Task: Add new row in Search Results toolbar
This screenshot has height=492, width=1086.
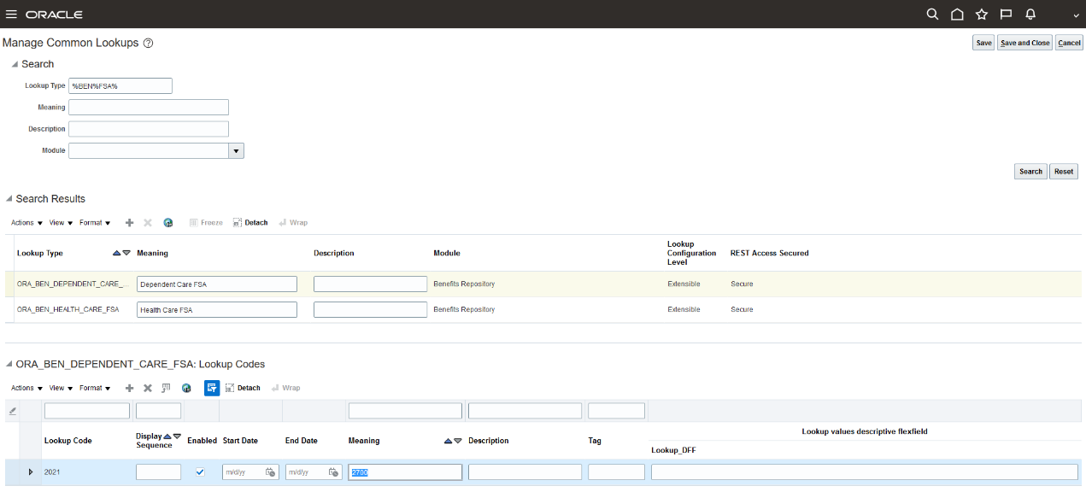Action: [130, 223]
